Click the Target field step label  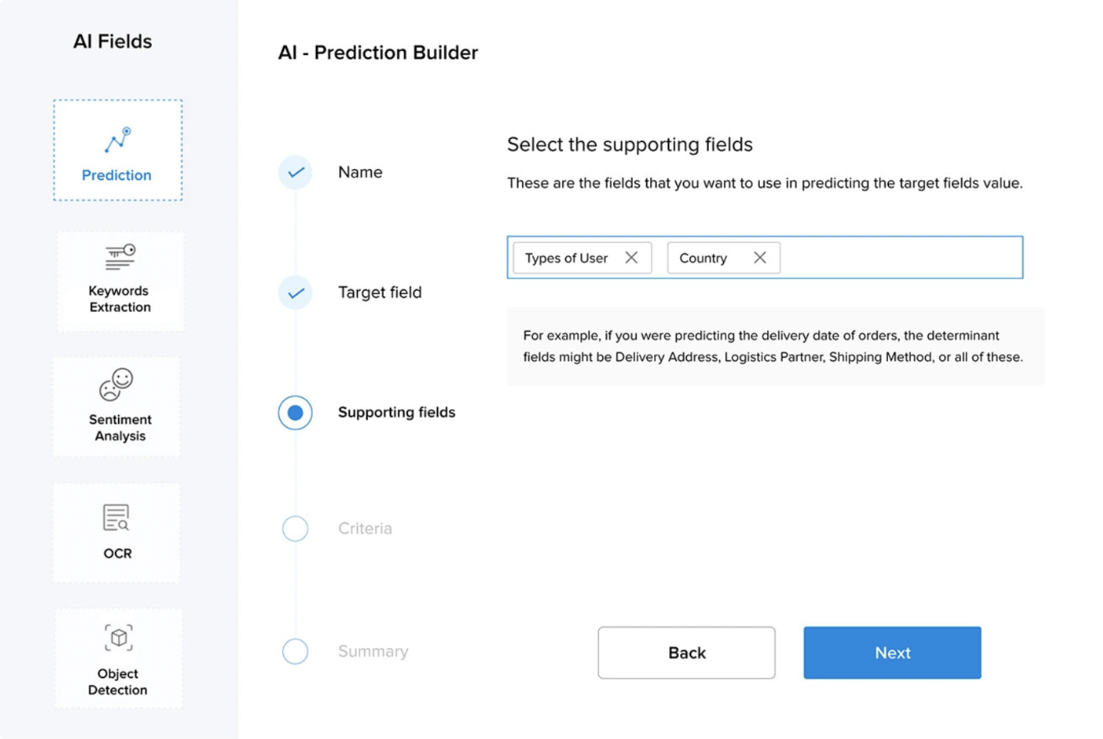coord(380,292)
